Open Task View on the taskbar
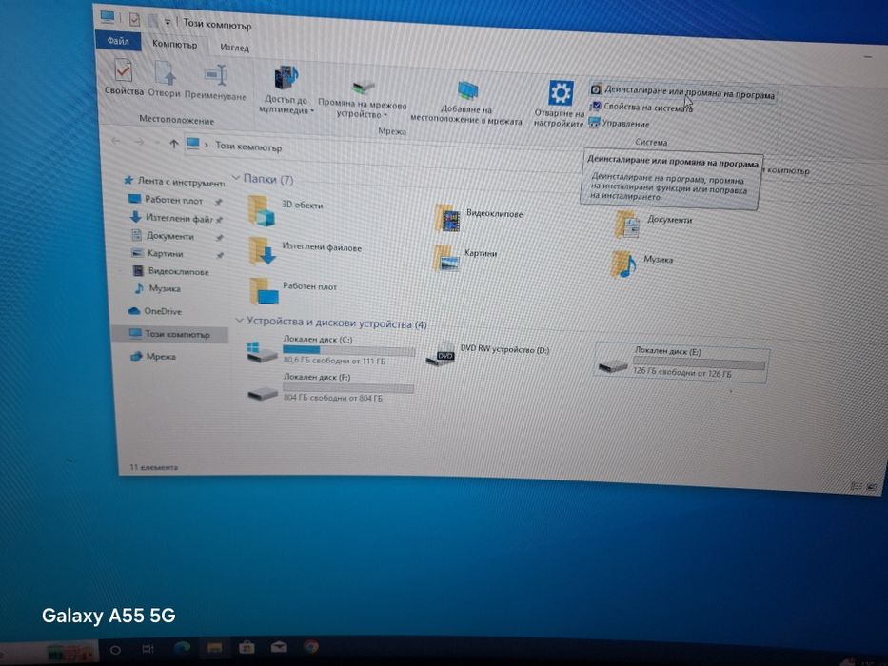This screenshot has width=888, height=666. 148,649
